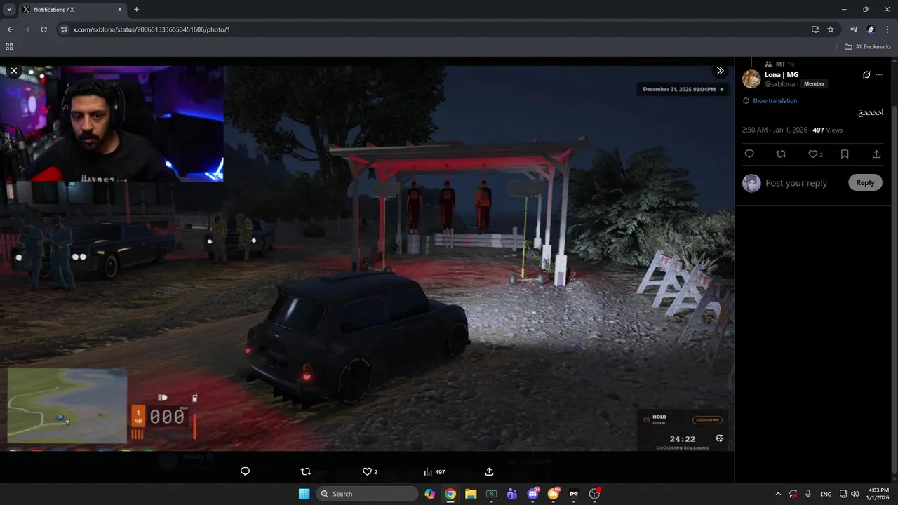Open the Chrome three-dot menu
Viewport: 898px width, 505px height.
tap(887, 29)
